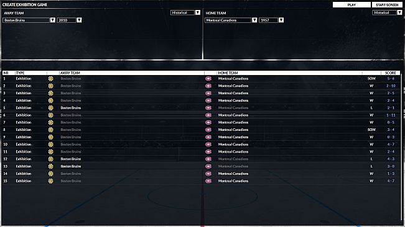The width and height of the screenshot is (405, 227).
Task: Select Boston Bruins name in game 5 row
Action: tap(71, 108)
